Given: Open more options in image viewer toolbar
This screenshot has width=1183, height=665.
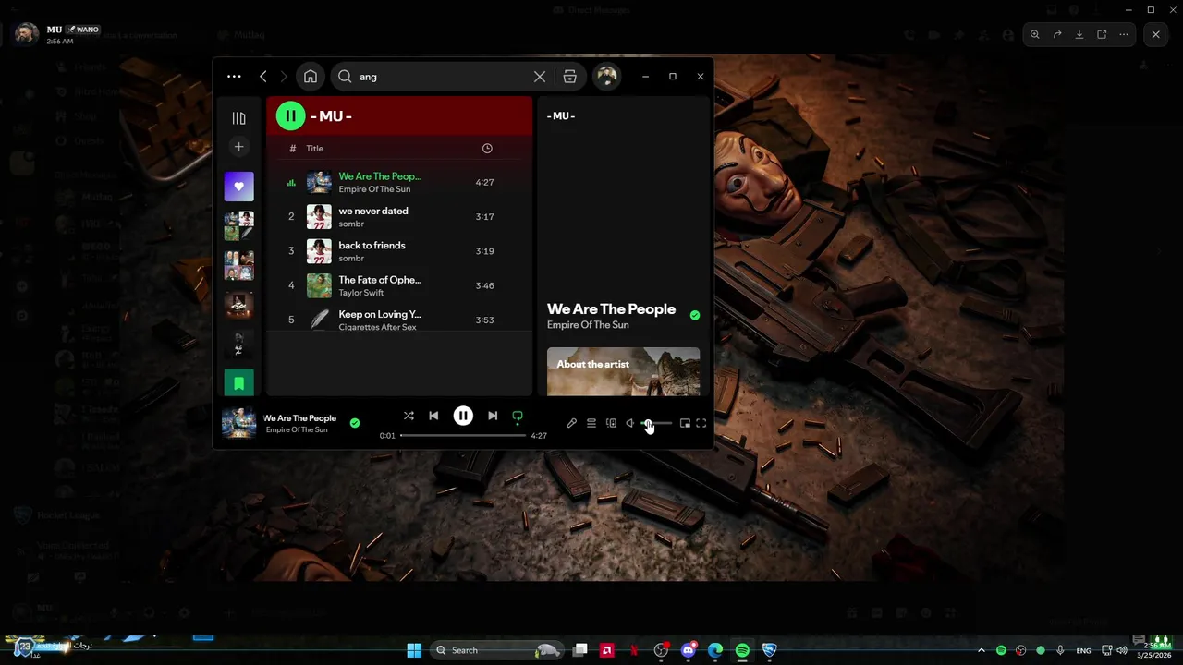Looking at the screenshot, I should coord(1124,34).
